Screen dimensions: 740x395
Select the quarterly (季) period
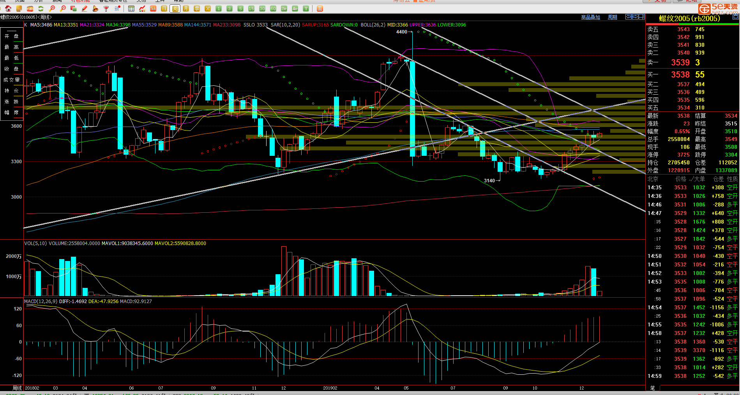[x=197, y=9]
